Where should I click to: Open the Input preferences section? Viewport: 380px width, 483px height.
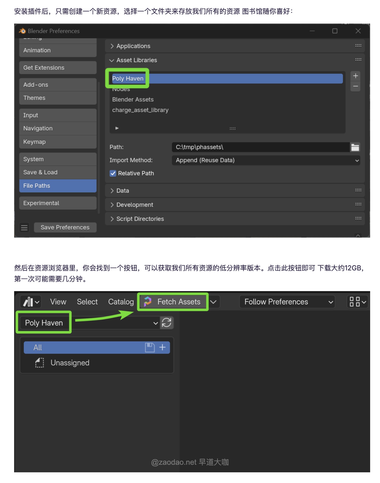[x=58, y=115]
